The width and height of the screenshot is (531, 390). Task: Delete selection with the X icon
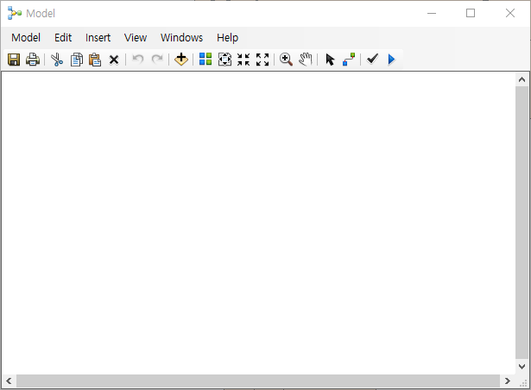114,60
